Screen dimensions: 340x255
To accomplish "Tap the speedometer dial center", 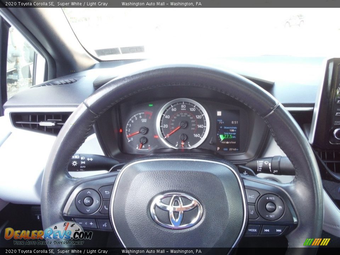I will pos(183,124).
